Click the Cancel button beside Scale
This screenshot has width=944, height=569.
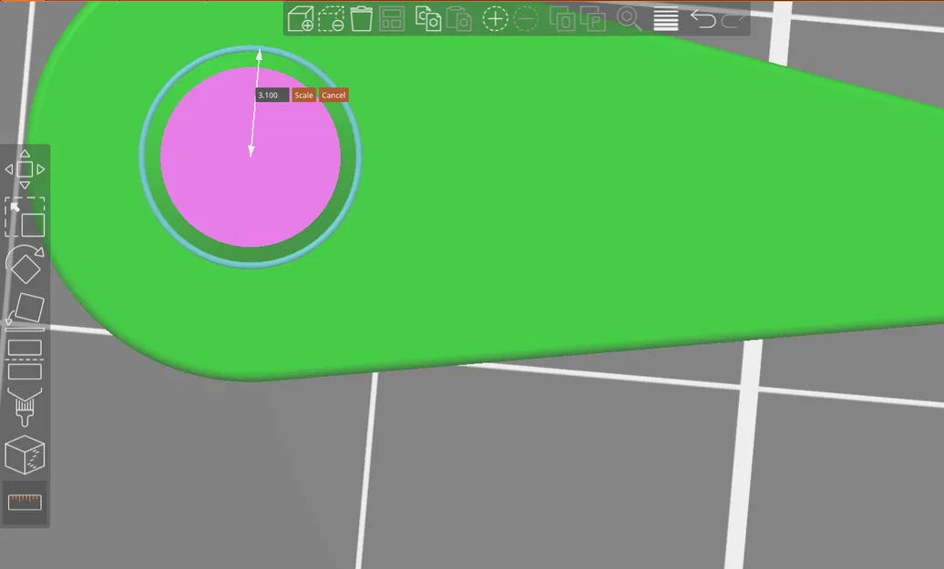click(x=333, y=95)
